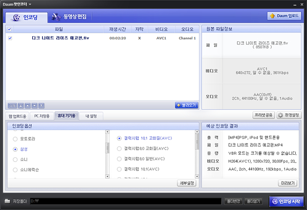
Task: Open the 세부설정 detailed settings button
Action: [x=187, y=183]
